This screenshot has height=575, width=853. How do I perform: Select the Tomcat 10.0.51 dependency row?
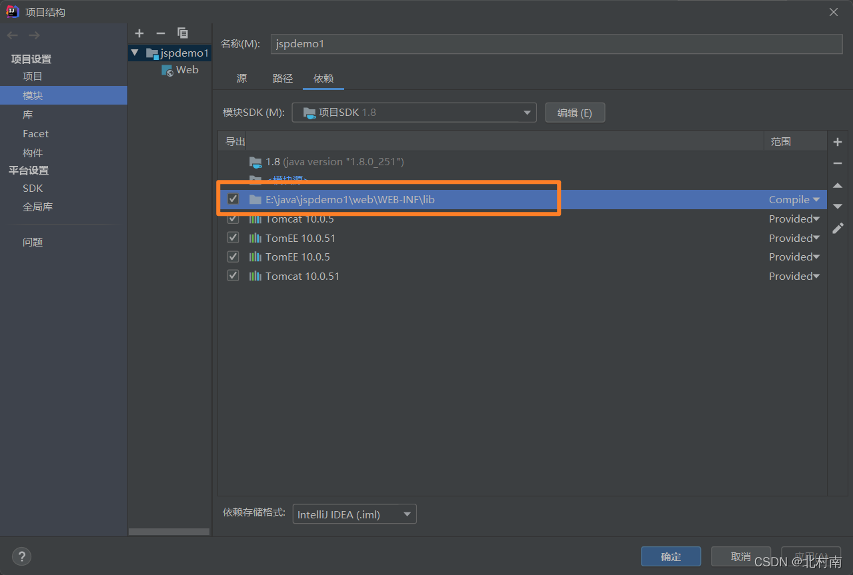524,276
